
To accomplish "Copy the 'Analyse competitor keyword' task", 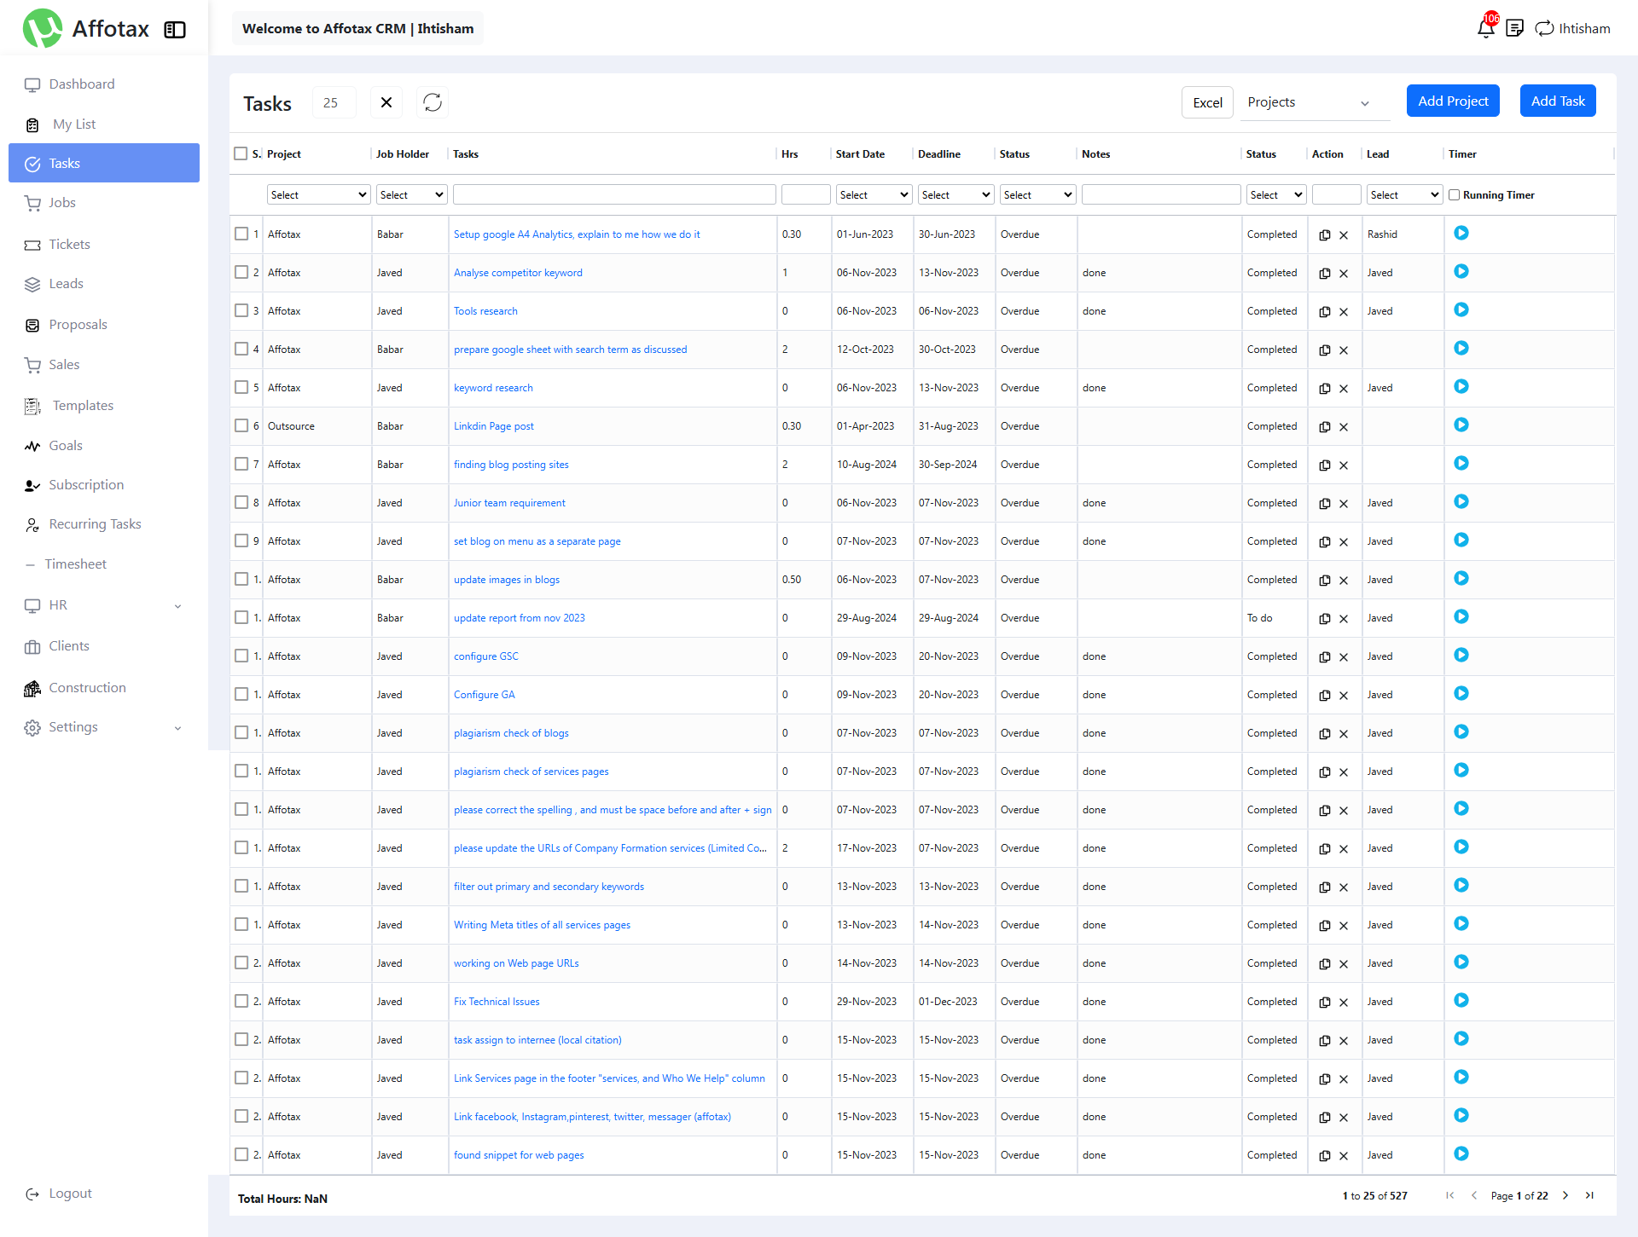I will coord(1325,274).
